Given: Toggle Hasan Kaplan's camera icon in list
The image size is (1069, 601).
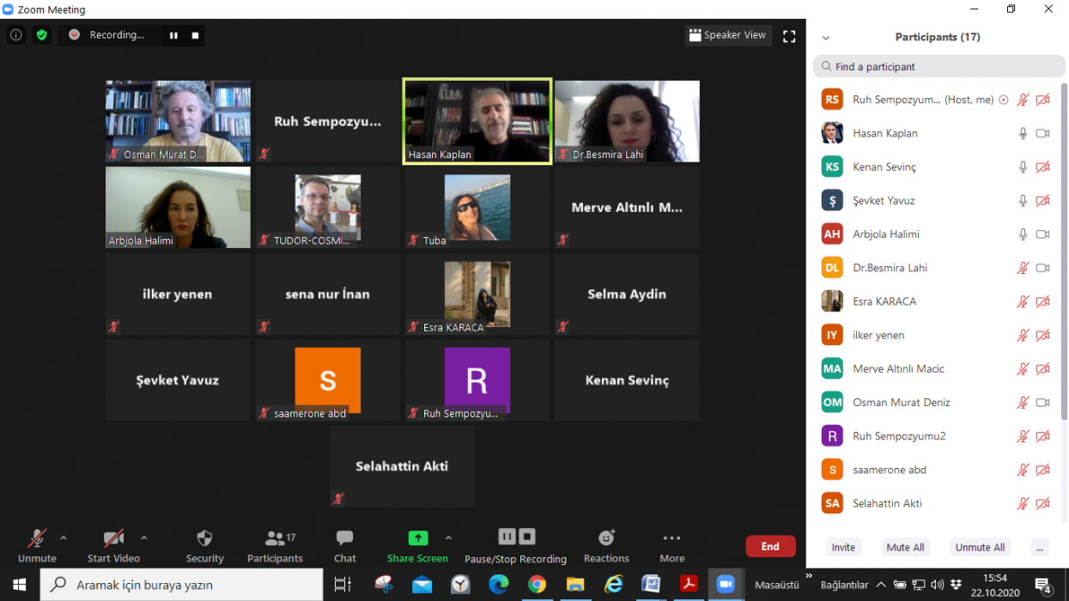Looking at the screenshot, I should (1042, 133).
